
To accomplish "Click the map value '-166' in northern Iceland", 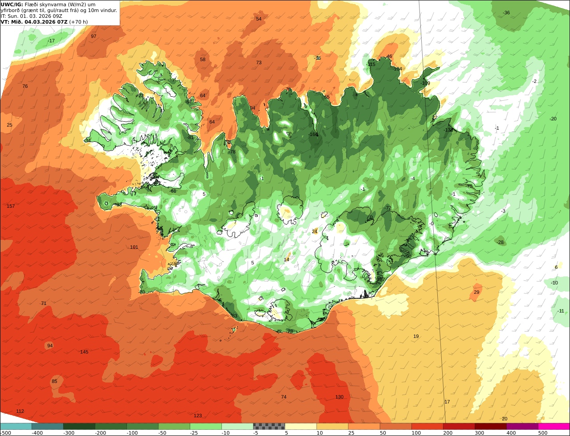I will [313, 135].
